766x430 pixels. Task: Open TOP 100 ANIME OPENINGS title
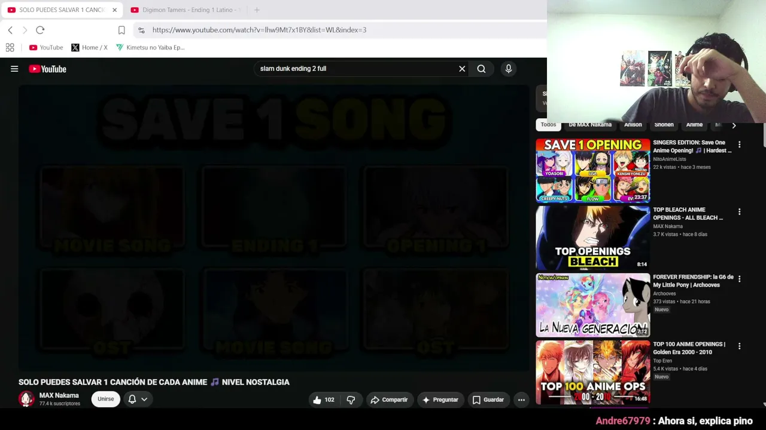[x=689, y=348]
